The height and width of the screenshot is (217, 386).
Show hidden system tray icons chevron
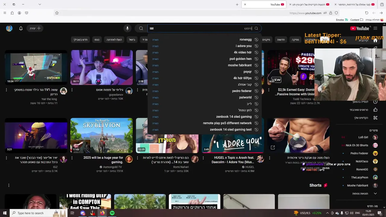(x=328, y=213)
